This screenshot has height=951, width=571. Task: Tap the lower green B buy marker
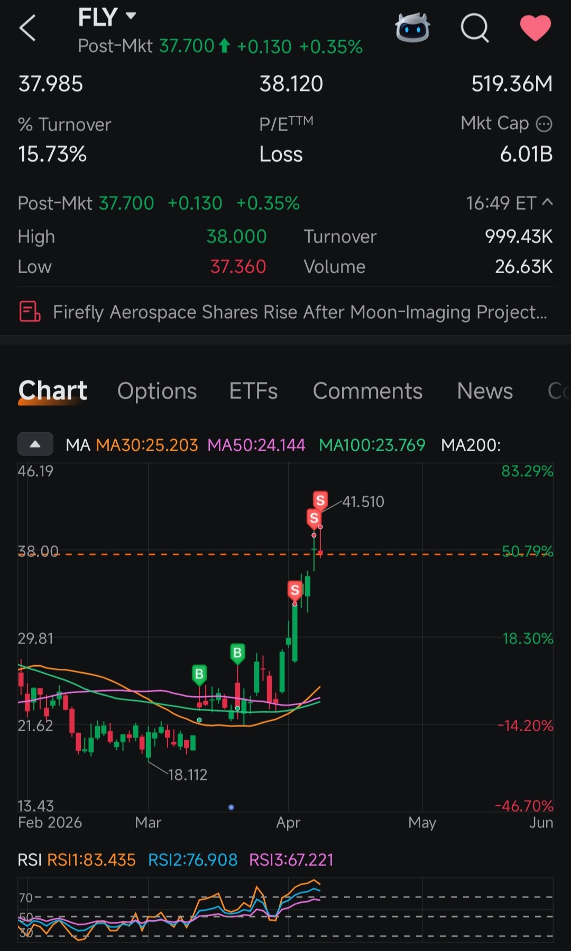click(199, 675)
